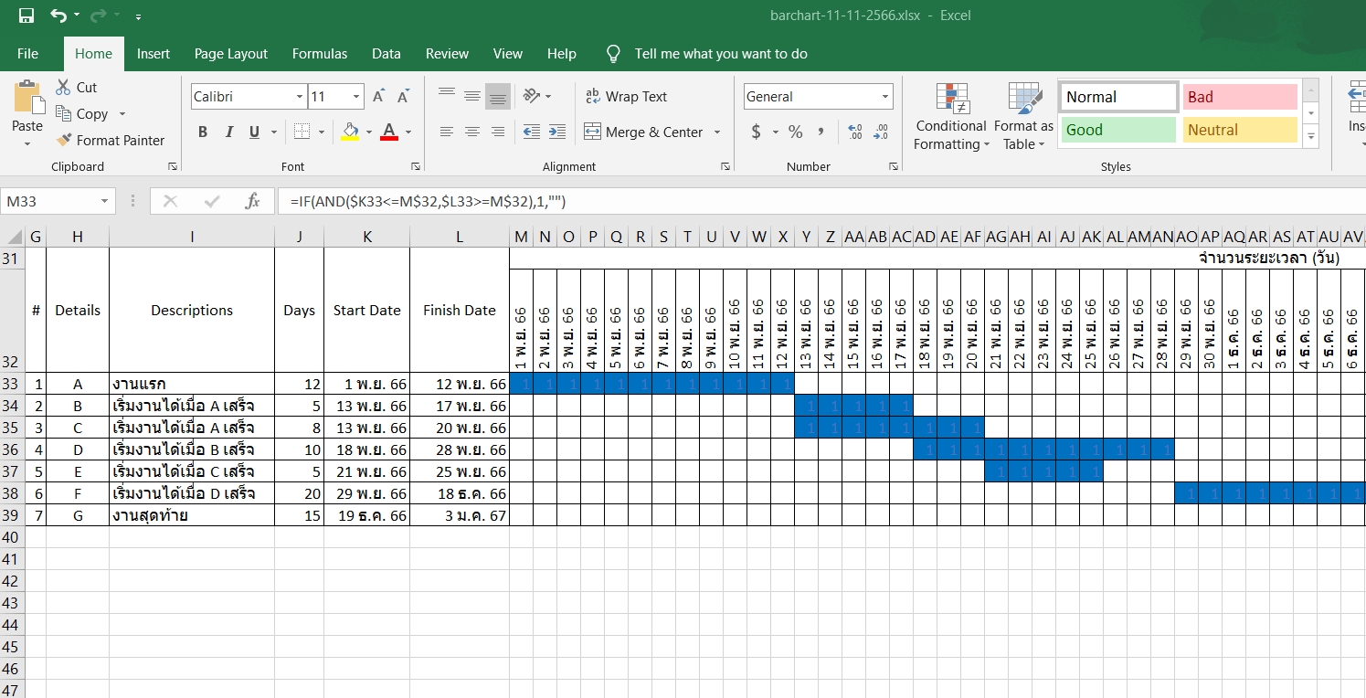Enable Wrap Text for selected cells

625,96
